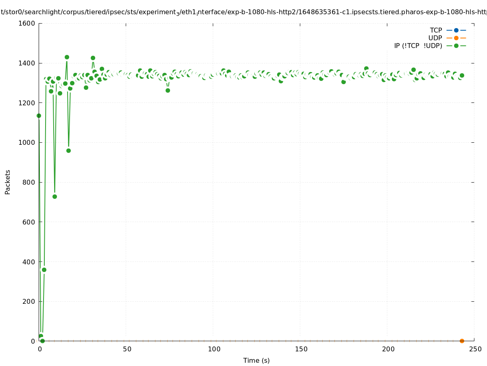The height and width of the screenshot is (366, 487).
Task: Click the dipped green point near 75 seconds
Action: click(x=168, y=90)
